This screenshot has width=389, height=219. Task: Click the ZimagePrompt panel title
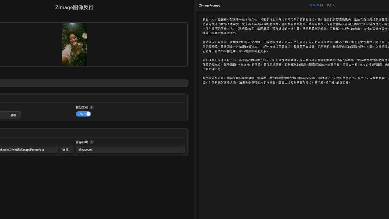click(x=209, y=5)
